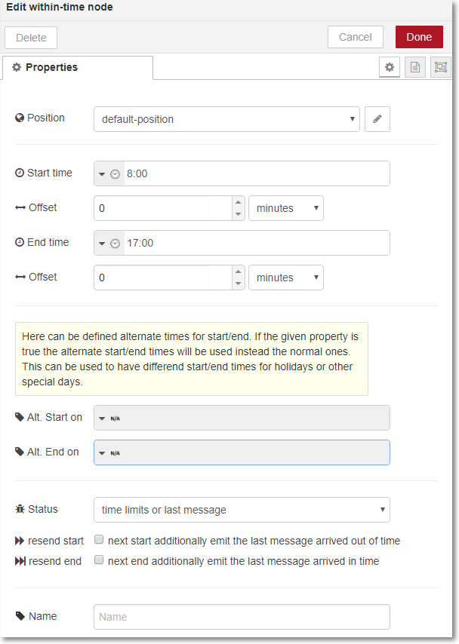The image size is (459, 644).
Task: Click the Delete button
Action: click(x=31, y=38)
